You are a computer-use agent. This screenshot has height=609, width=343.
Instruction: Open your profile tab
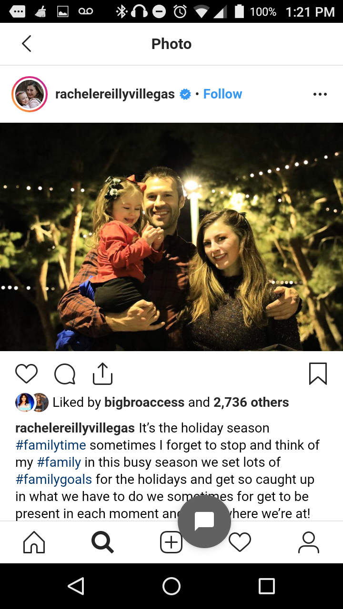click(x=308, y=542)
